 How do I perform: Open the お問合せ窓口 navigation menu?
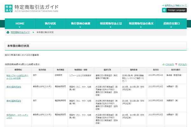click(x=172, y=24)
